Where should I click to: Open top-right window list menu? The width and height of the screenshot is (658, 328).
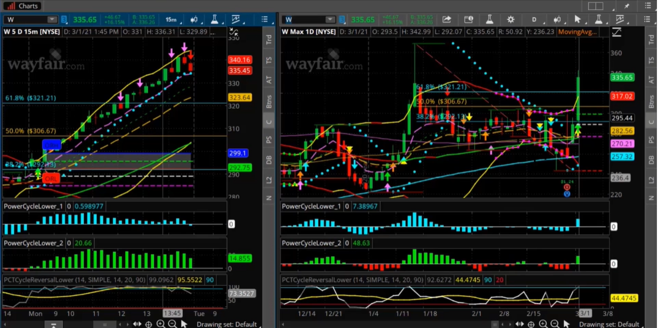tap(649, 6)
